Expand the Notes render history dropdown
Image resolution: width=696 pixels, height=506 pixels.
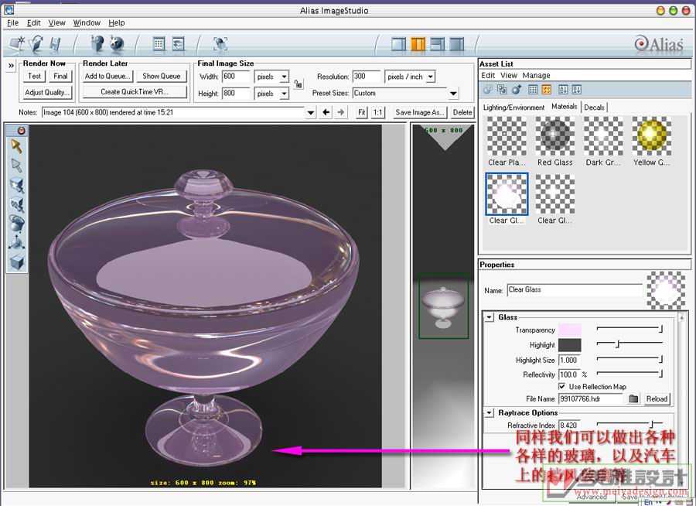pos(311,112)
